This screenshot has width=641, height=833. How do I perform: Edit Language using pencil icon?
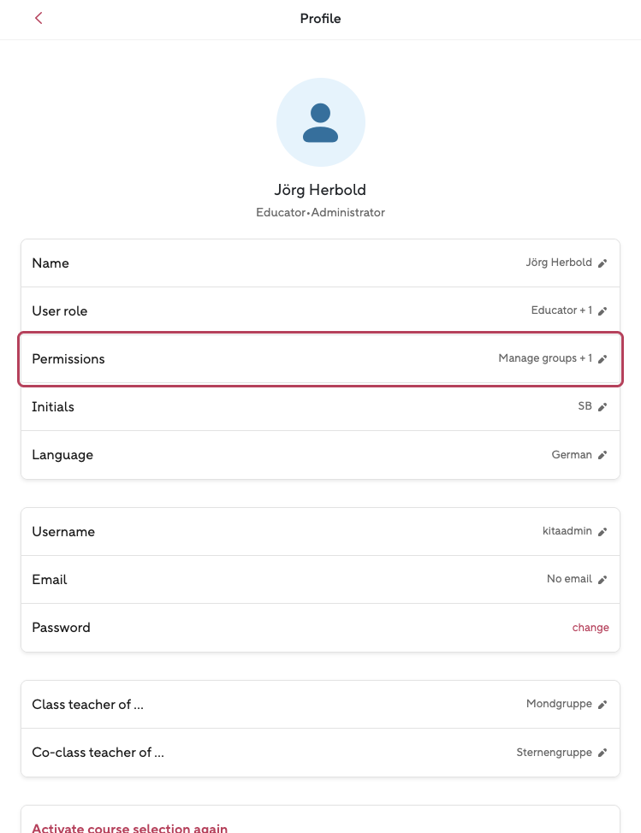tap(602, 455)
